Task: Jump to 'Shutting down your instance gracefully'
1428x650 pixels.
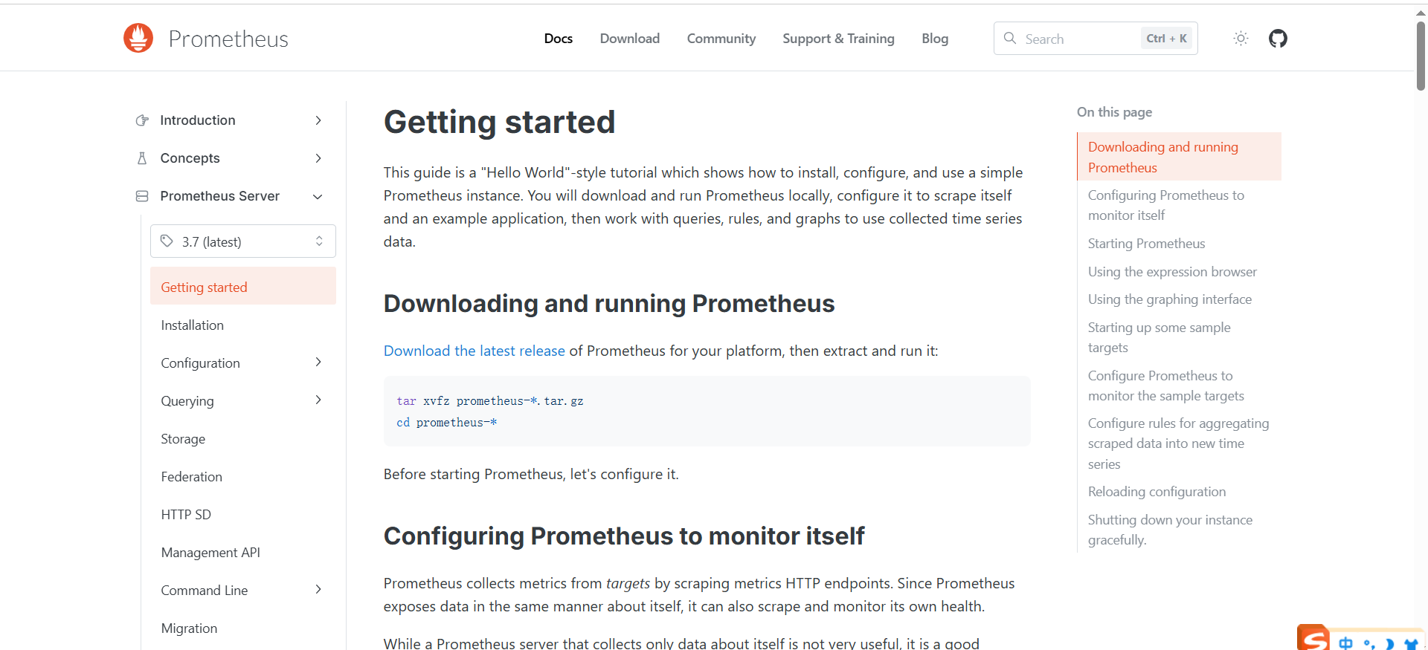Action: (x=1170, y=530)
